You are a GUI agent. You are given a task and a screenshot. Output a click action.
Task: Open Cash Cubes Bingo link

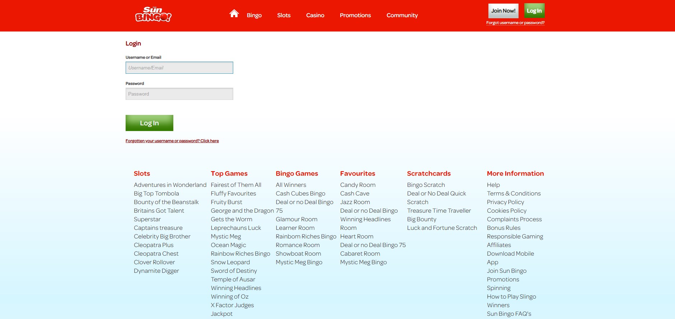click(300, 193)
